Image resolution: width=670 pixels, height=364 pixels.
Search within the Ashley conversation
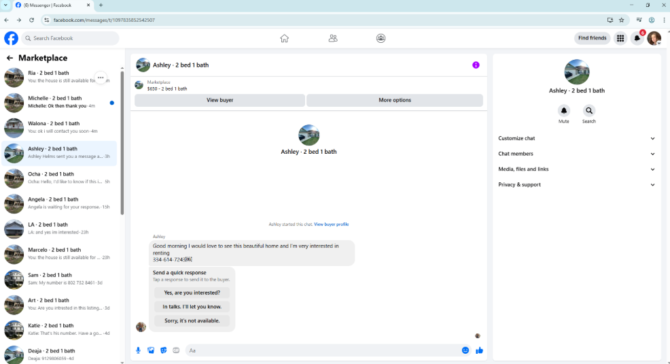pos(589,111)
